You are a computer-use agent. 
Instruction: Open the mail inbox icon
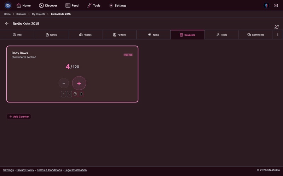276,6
